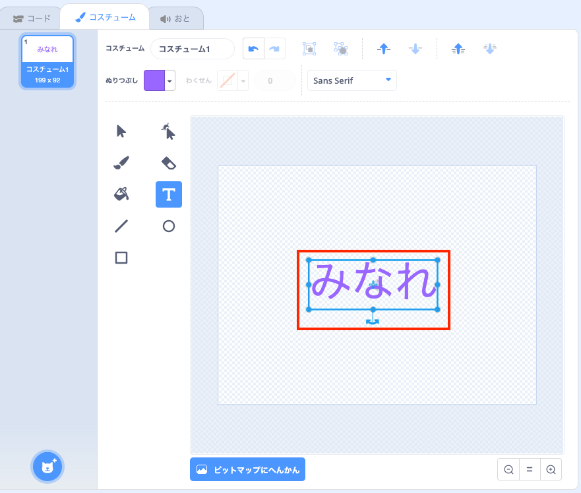Reset canvas zoom with equals button
Screen dimensions: 581x493
click(530, 470)
